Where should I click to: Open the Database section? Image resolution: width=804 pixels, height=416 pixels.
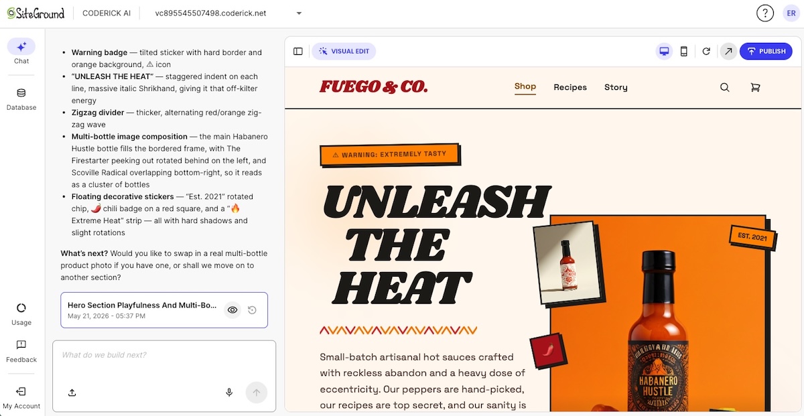pos(21,99)
